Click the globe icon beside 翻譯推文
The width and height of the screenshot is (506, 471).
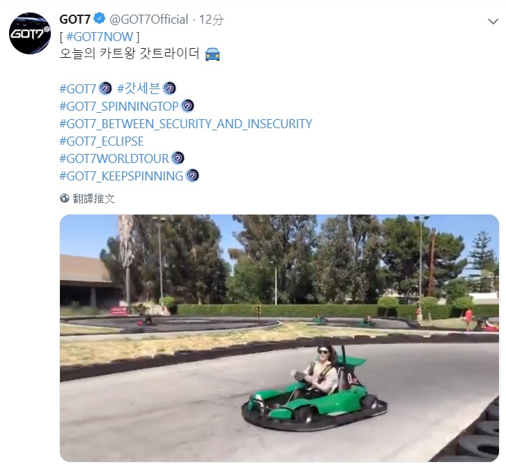tap(65, 198)
